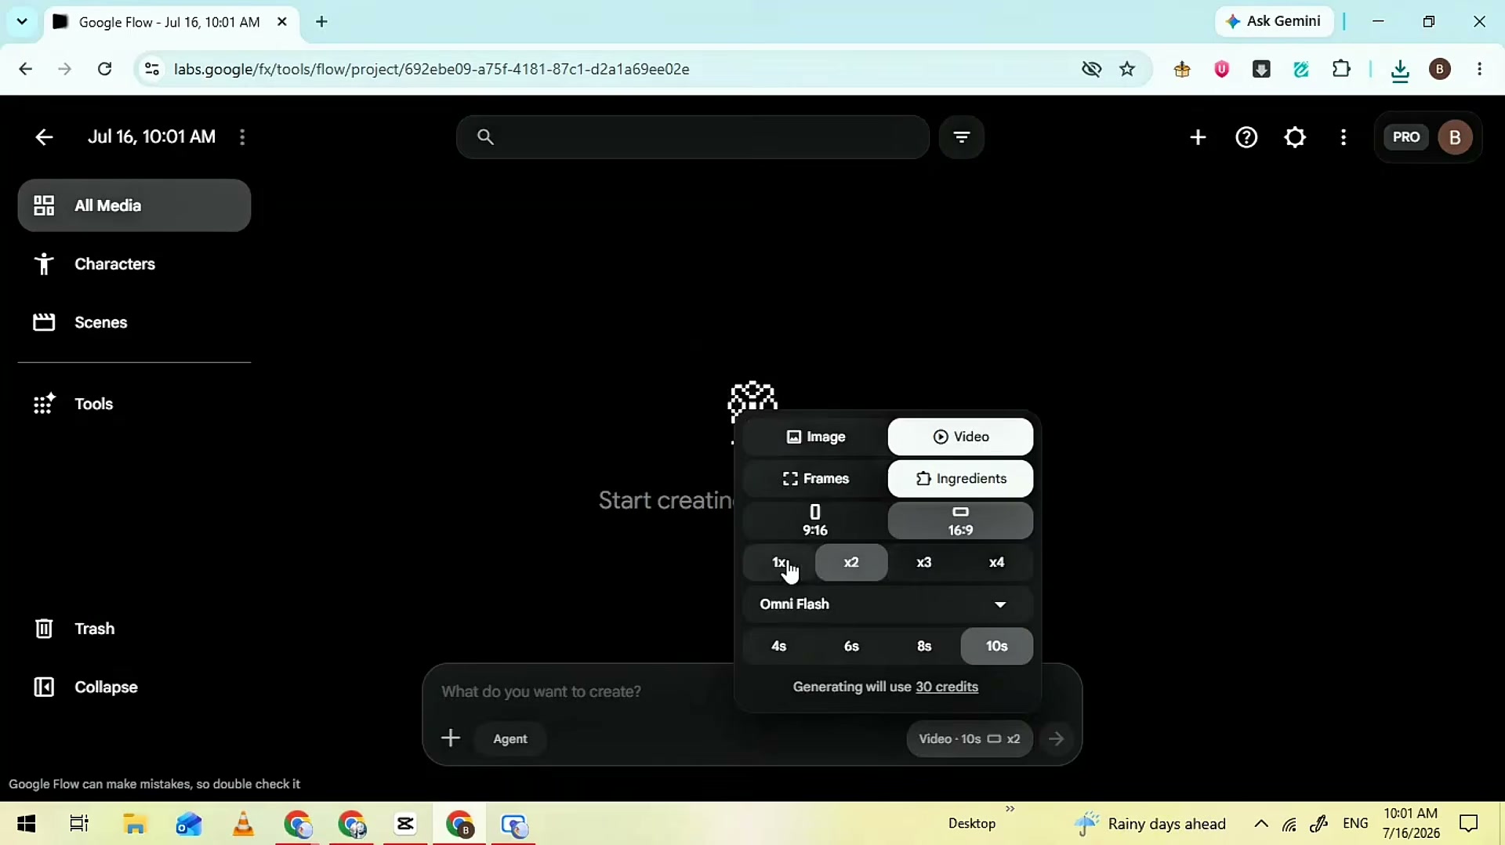1505x845 pixels.
Task: Expand the Desktop toolbar chevron
Action: tap(1010, 809)
